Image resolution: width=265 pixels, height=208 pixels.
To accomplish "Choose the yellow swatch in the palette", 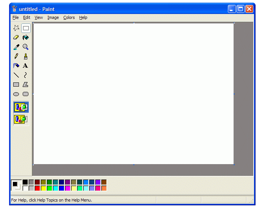I will pyautogui.click(x=43, y=188).
